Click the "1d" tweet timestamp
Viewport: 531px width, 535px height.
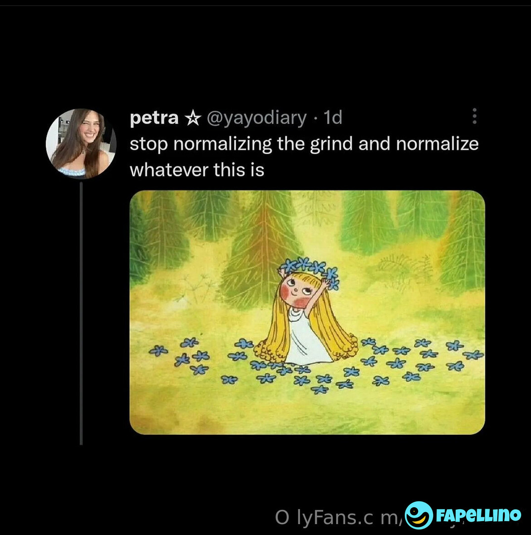click(332, 118)
